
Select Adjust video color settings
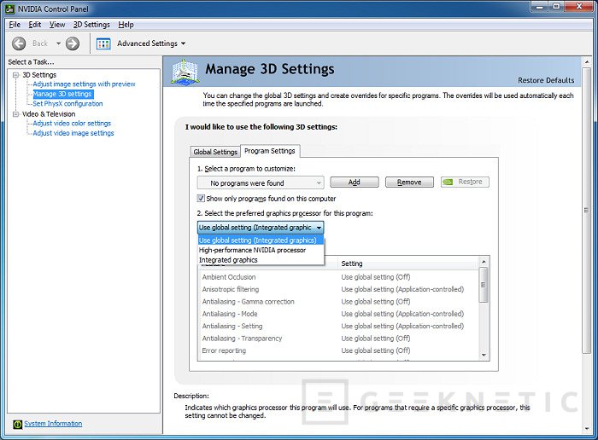tap(72, 124)
